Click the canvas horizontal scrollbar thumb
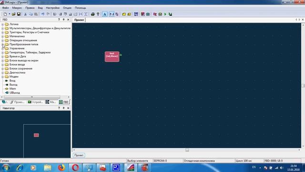The height and width of the screenshot is (172, 305). 187,150
